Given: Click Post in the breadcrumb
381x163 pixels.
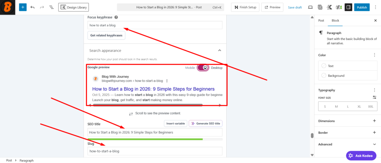Looking at the screenshot, I should click(x=9, y=160).
